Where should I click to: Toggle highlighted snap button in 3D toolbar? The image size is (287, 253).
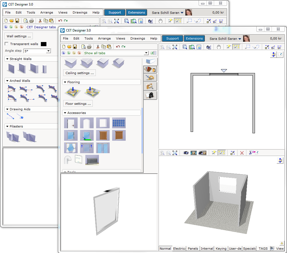[222, 153]
